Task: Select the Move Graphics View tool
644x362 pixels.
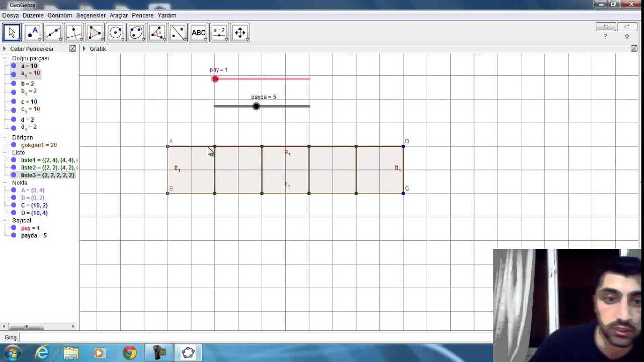Action: coord(240,33)
